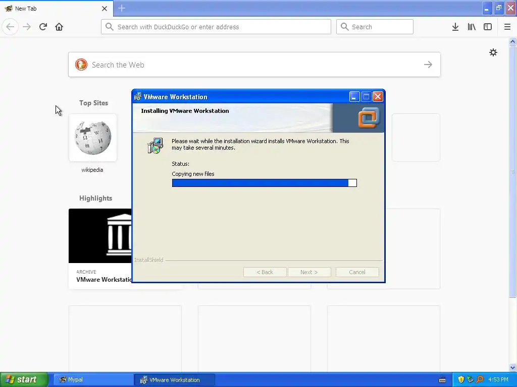Switch to VMware Workstation taskbar button

175,379
